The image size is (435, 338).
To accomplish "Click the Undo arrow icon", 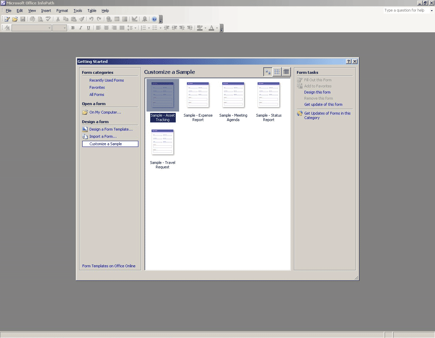I will pos(91,19).
